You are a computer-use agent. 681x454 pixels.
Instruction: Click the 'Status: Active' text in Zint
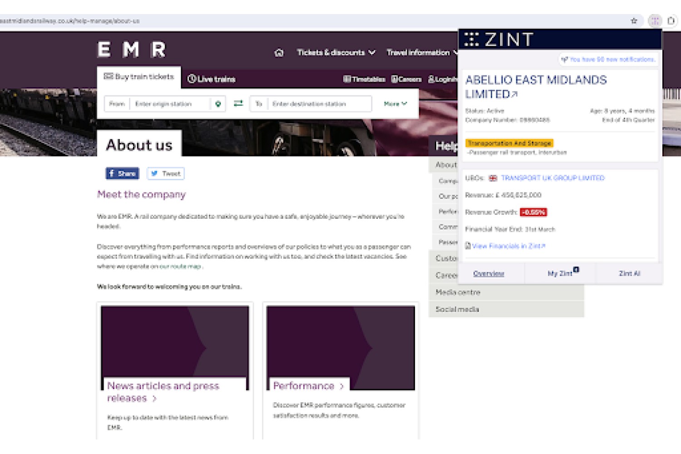[x=485, y=111]
